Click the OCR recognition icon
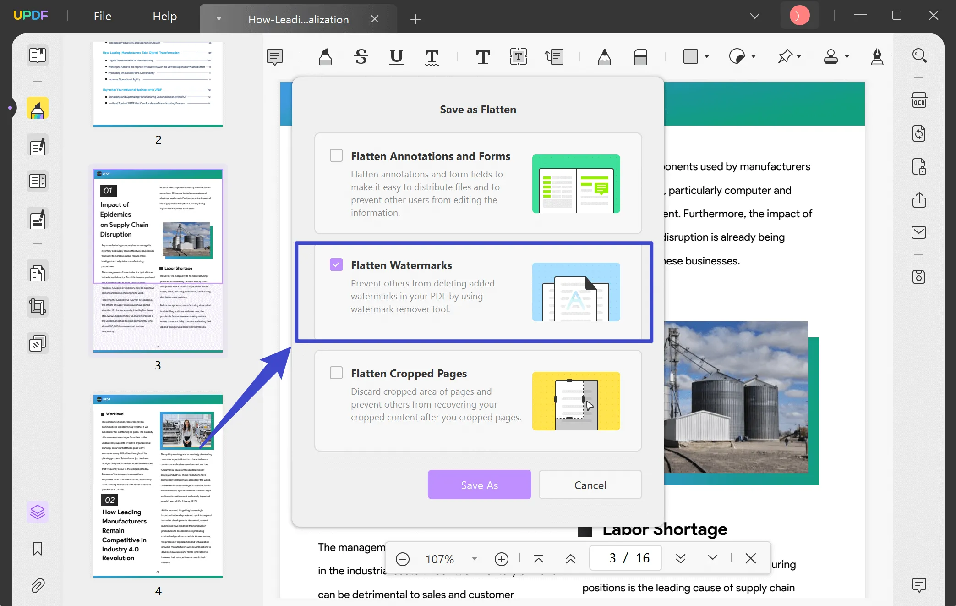 click(920, 101)
